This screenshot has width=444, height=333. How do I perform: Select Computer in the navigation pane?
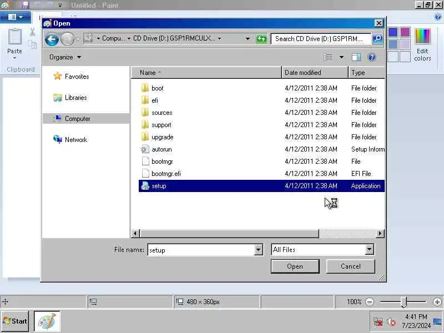(x=86, y=119)
